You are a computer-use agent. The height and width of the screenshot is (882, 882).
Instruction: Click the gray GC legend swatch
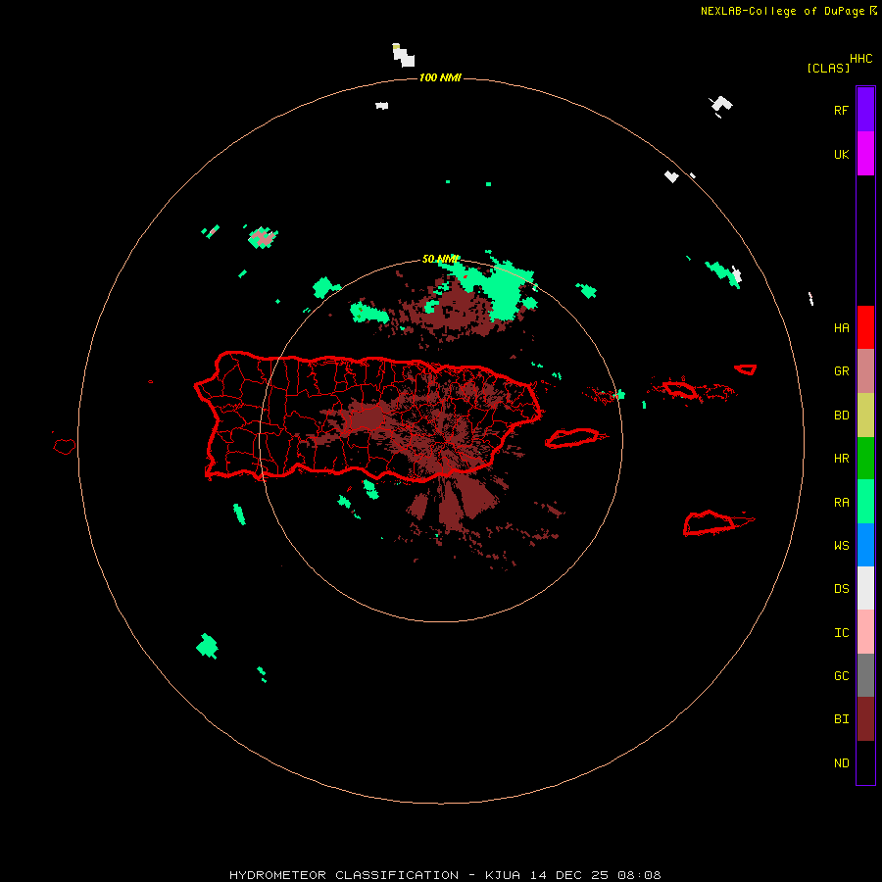click(x=865, y=675)
